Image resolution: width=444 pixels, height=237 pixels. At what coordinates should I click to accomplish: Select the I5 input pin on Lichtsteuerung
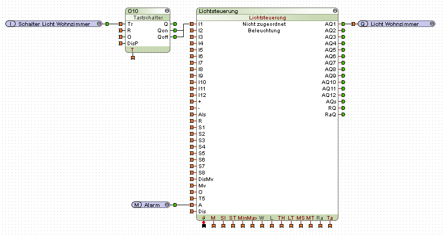[192, 50]
